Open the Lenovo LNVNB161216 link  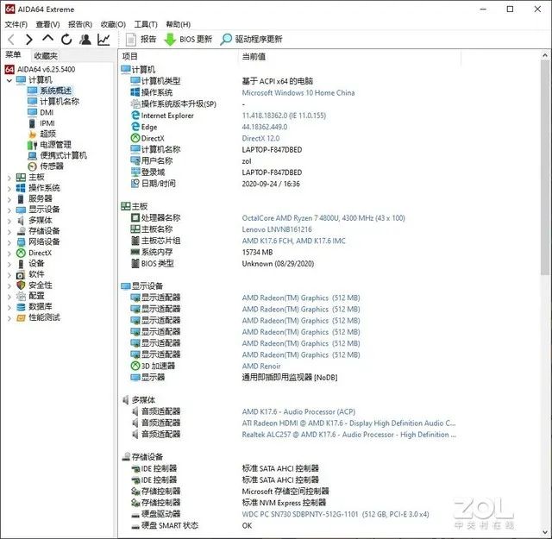(277, 229)
